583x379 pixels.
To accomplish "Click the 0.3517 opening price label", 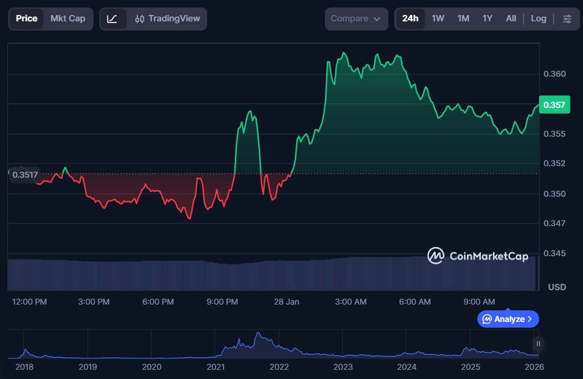I will [25, 174].
